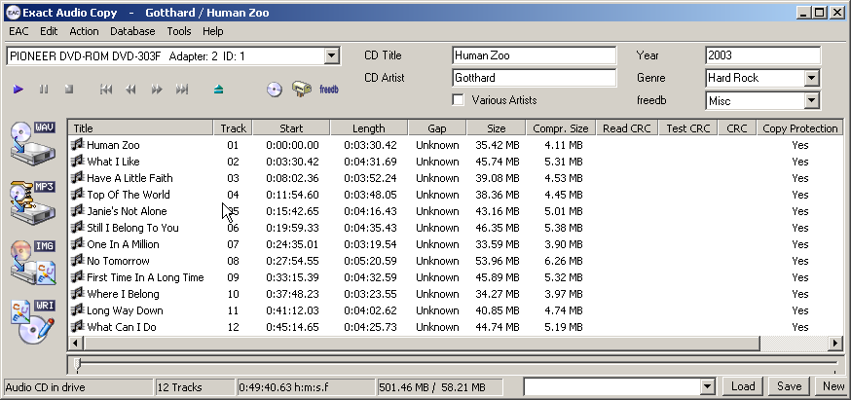Click the music note icon beside Human Zoo
The height and width of the screenshot is (400, 851).
(x=78, y=144)
